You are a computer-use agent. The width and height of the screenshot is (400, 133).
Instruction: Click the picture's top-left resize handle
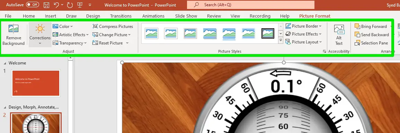[x=122, y=62]
